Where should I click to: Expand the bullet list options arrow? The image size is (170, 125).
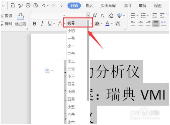[137, 16]
